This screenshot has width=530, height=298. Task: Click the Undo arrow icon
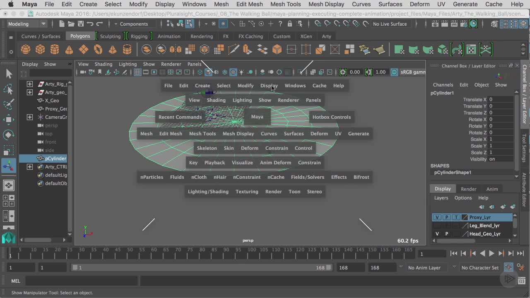tap(90, 24)
